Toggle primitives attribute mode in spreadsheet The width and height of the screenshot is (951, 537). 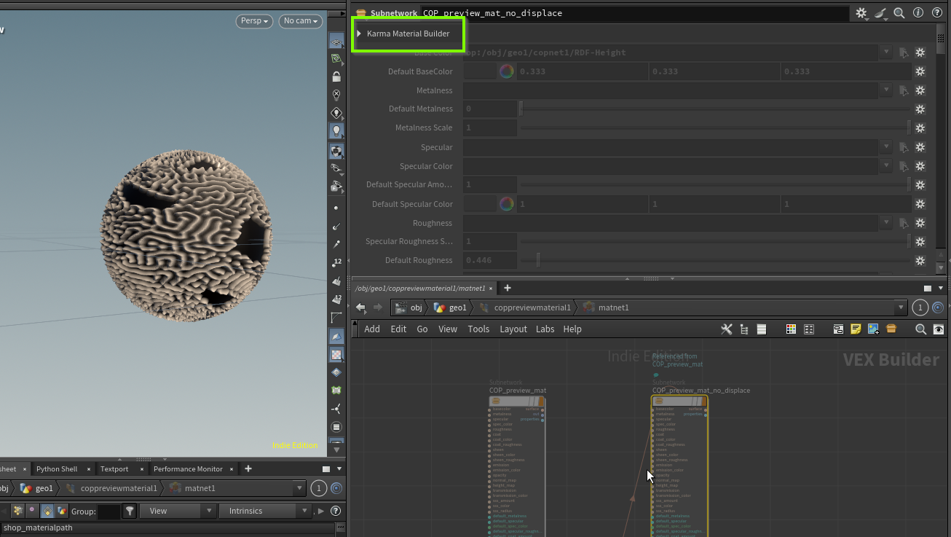tap(47, 511)
